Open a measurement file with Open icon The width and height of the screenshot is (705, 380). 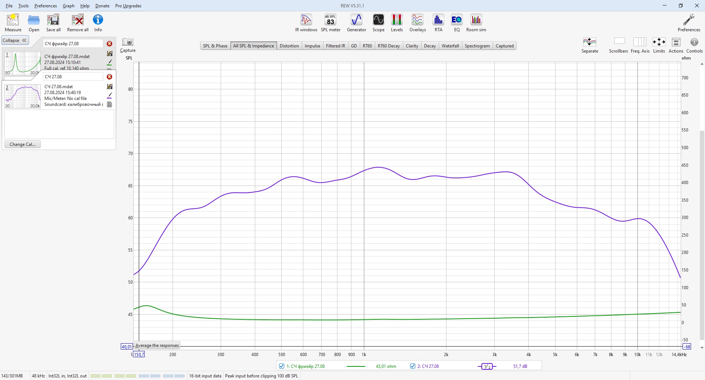tap(34, 23)
